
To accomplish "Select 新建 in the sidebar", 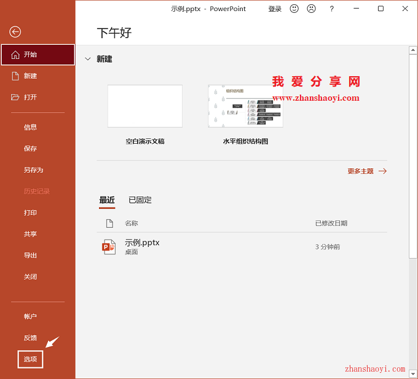I will point(38,76).
